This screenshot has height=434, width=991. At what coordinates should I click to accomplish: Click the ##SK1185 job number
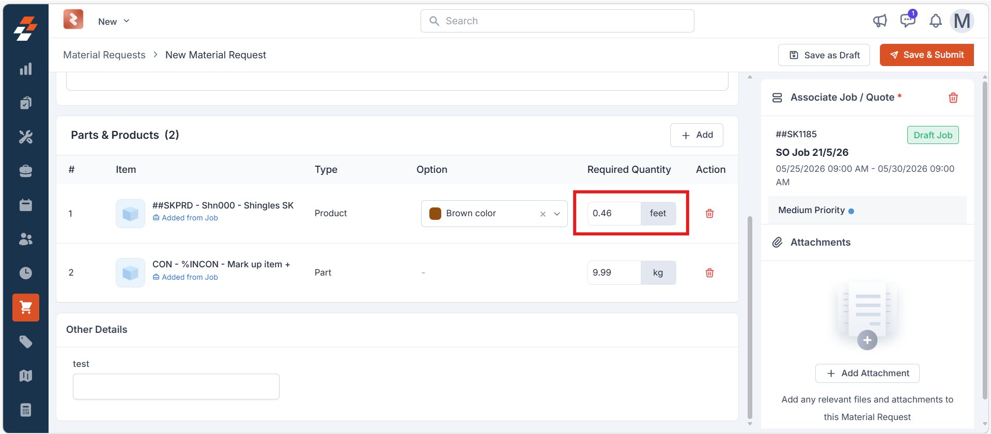pyautogui.click(x=796, y=134)
